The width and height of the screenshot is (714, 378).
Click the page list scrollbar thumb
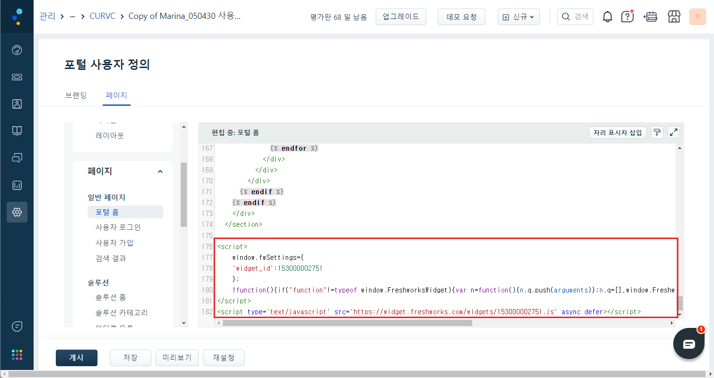pos(184,195)
